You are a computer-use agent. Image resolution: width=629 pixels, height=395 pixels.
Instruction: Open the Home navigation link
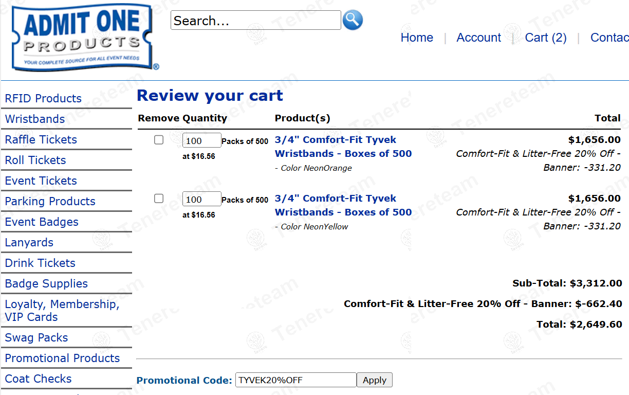tap(417, 38)
